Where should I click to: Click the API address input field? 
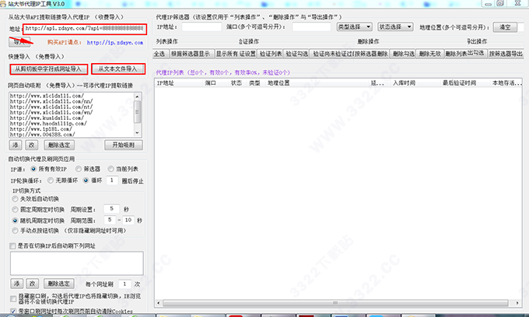[x=85, y=29]
